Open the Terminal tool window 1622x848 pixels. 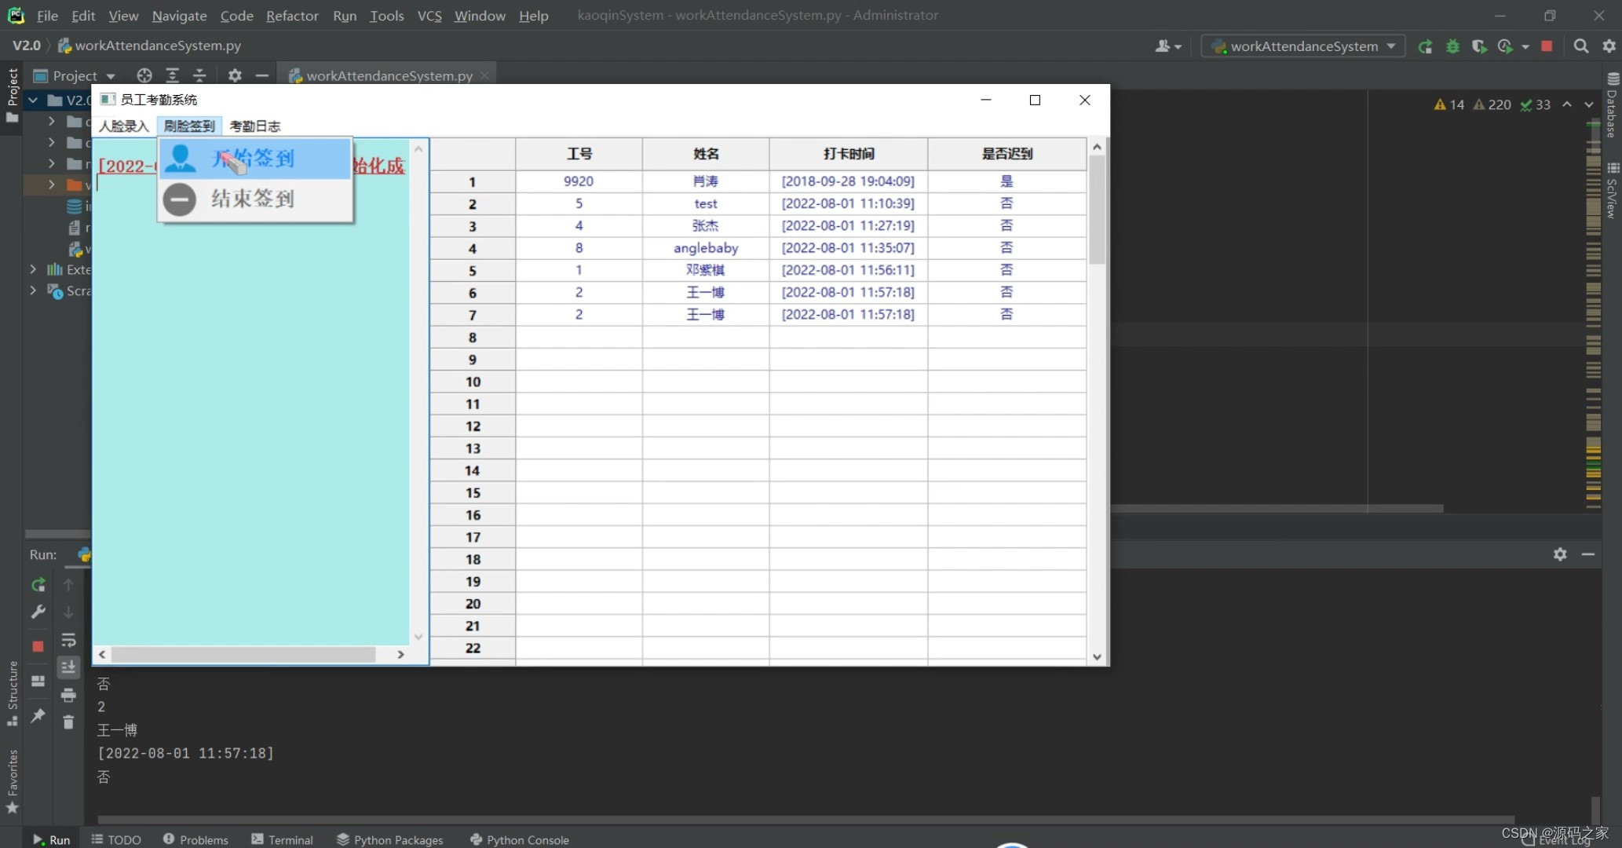coord(282,839)
